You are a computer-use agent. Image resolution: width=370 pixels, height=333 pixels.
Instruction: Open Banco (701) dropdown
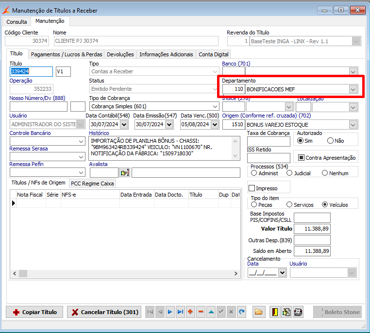point(353,71)
